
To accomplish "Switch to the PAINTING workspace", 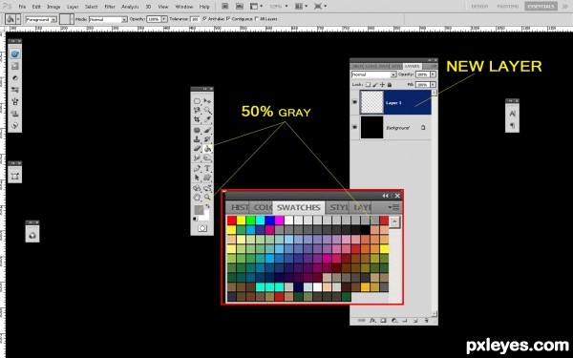I will 508,7.
